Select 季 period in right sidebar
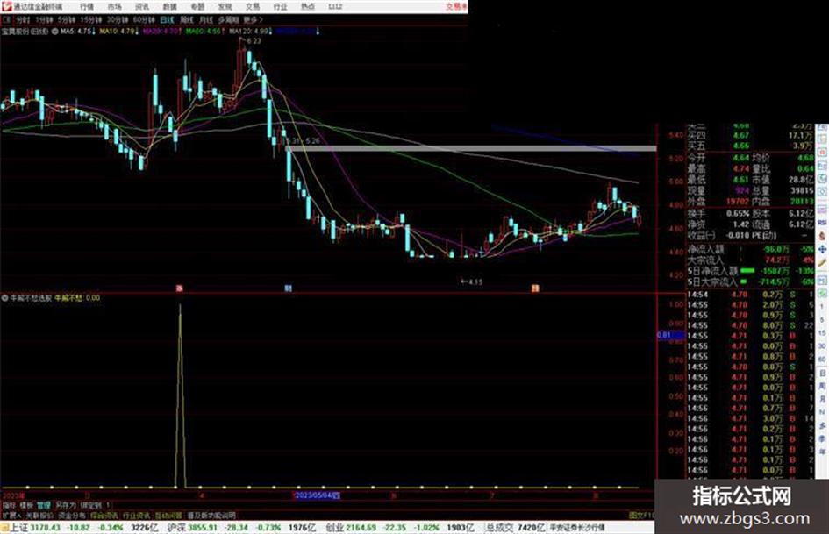This screenshot has height=534, width=829. click(822, 438)
